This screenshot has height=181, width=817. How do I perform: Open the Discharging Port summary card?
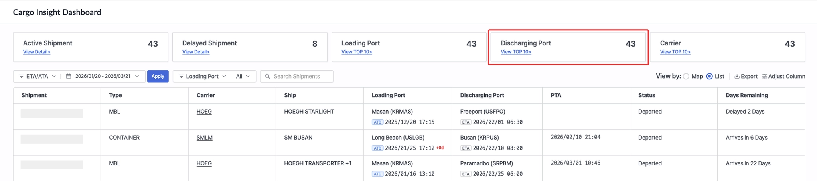point(568,47)
